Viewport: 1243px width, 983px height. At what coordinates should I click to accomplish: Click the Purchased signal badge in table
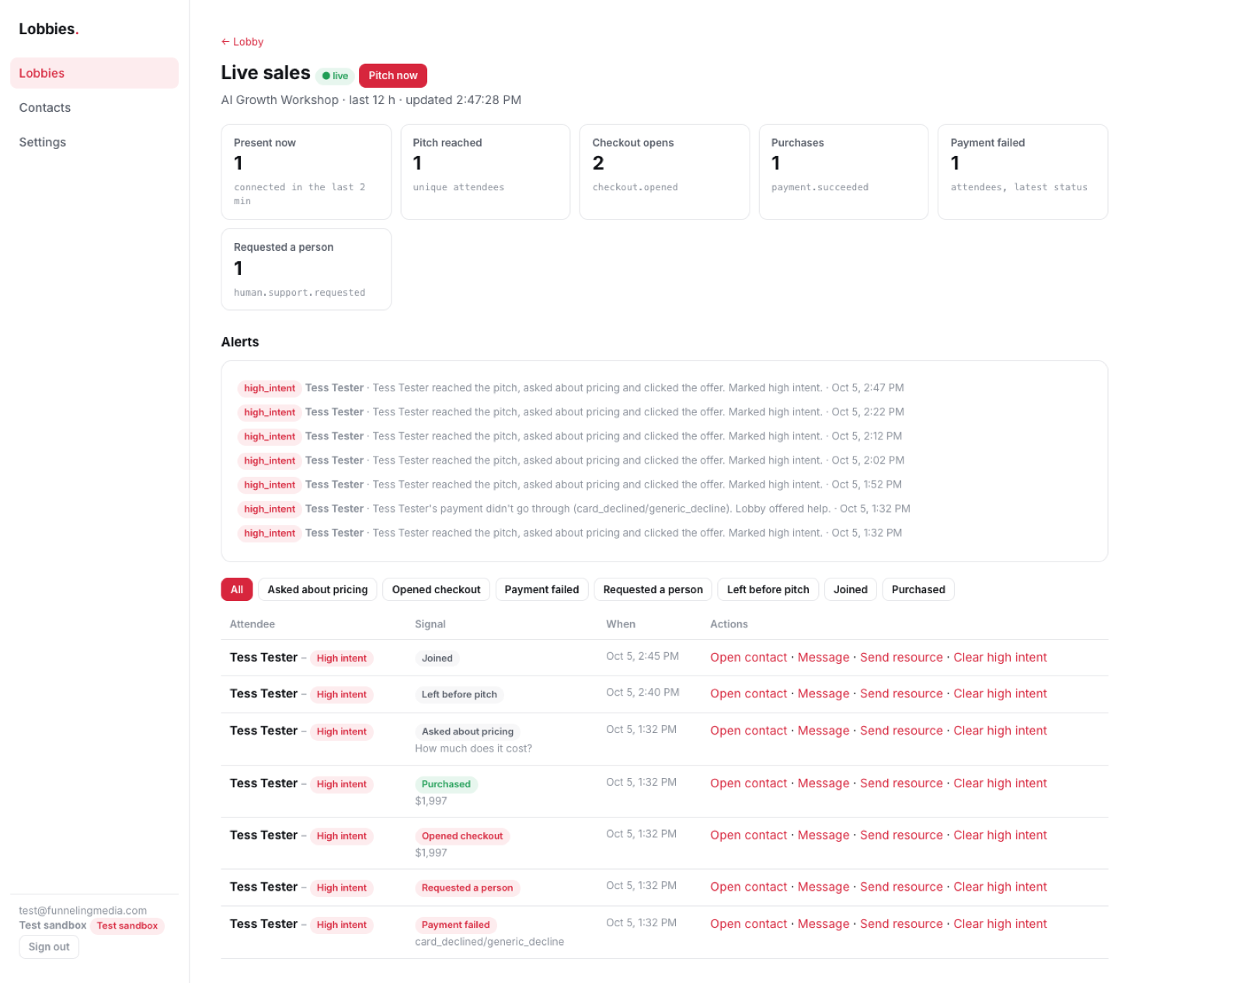point(446,784)
